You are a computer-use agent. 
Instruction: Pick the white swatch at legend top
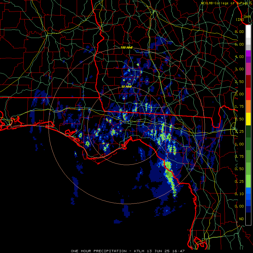click(x=248, y=31)
